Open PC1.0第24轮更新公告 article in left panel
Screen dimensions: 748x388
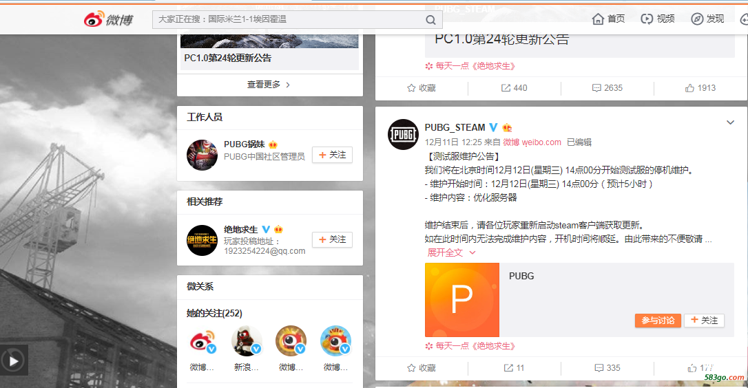click(x=227, y=58)
